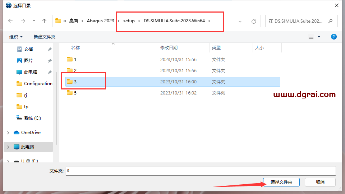Click the 文档 pin icon
Screen dimensions: 345x194
tap(50, 49)
